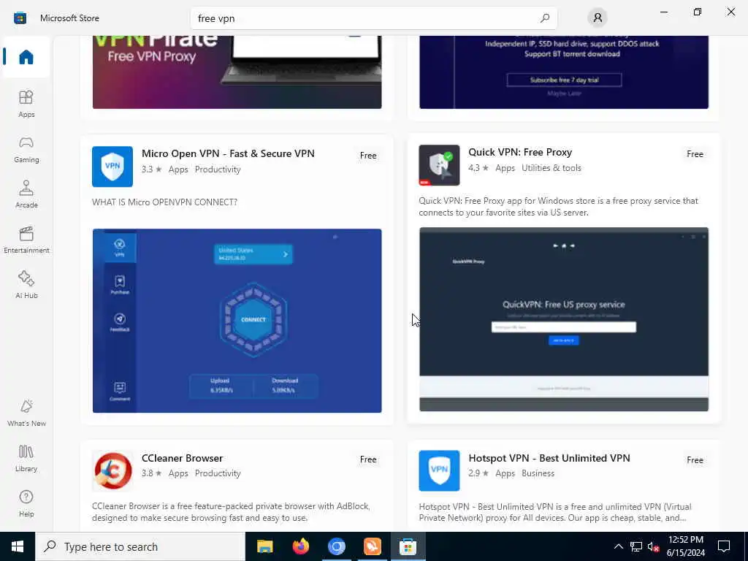Viewport: 748px width, 561px height.
Task: Go to the Gaming section
Action: pyautogui.click(x=26, y=149)
